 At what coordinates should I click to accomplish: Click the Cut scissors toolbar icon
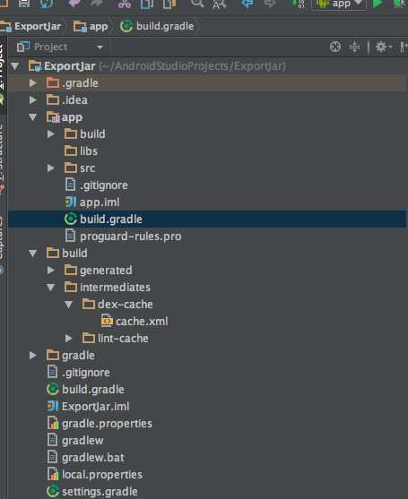(x=125, y=4)
